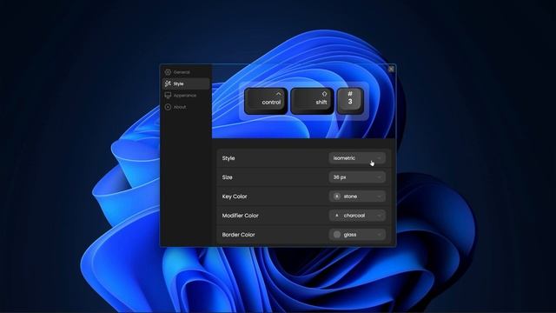Click the control key in preview
This screenshot has height=313, width=556.
point(266,101)
